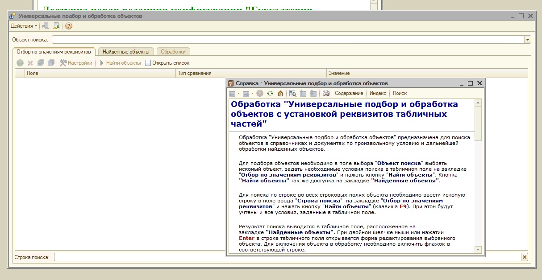Click the help question mark icon
542x280 pixels.
point(68,26)
